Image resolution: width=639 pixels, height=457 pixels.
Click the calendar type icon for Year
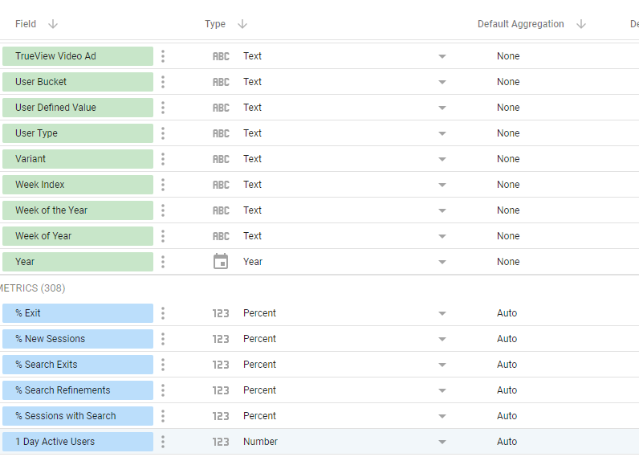coord(221,262)
